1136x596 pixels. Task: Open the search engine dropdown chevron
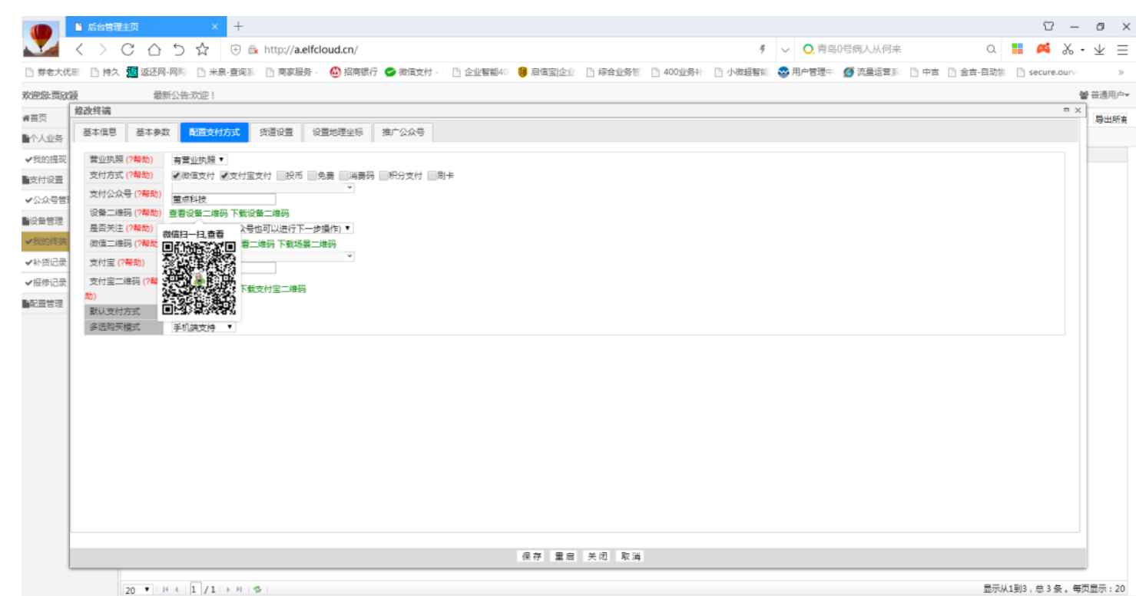[x=785, y=50]
